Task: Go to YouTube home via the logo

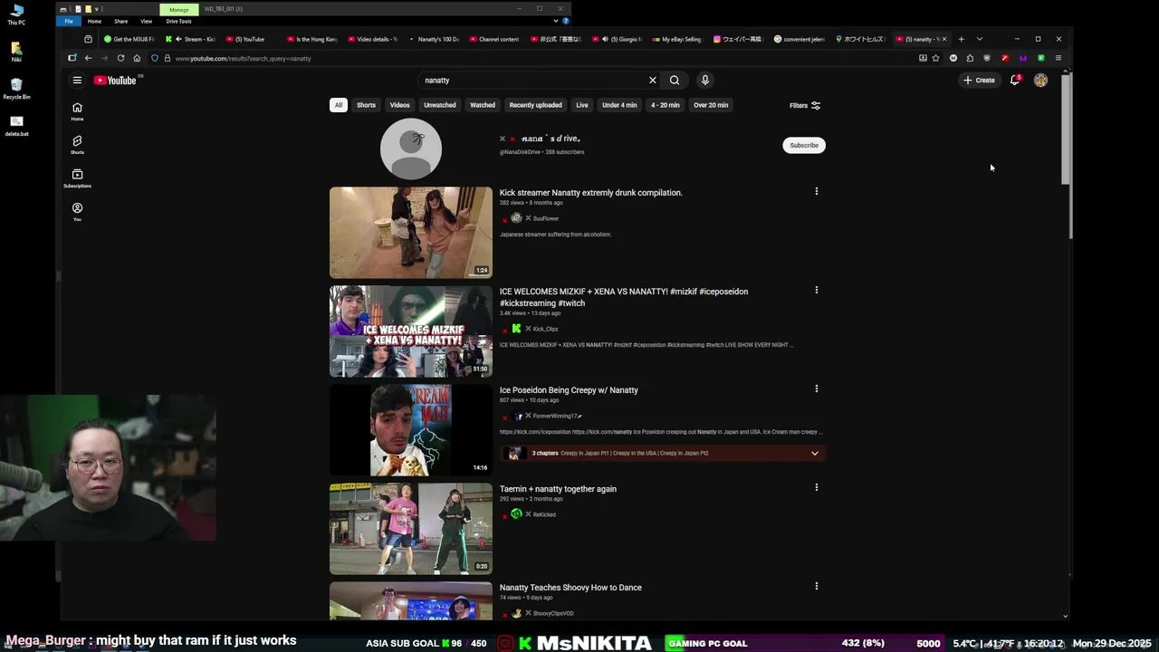Action: pos(115,81)
